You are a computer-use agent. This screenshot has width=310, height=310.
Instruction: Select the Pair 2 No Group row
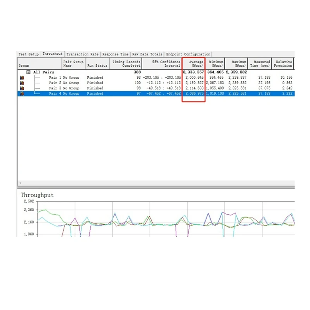156,83
